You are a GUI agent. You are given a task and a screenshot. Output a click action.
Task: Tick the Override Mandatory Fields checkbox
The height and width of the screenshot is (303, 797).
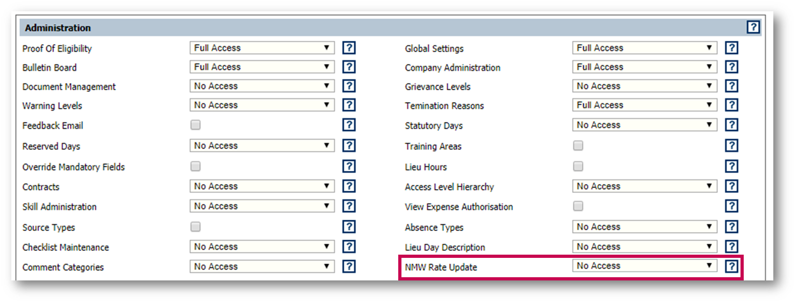coord(195,167)
